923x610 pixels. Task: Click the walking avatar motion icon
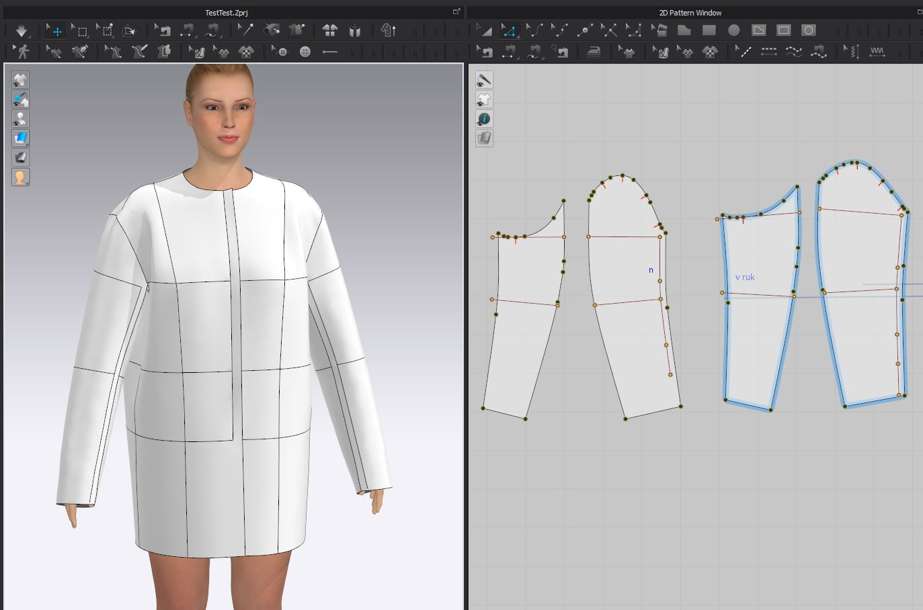coord(22,52)
